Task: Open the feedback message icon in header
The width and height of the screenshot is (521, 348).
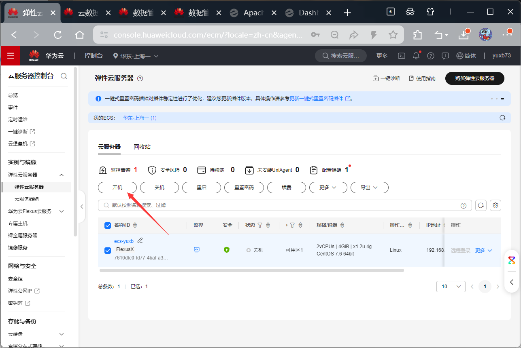Action: (445, 56)
